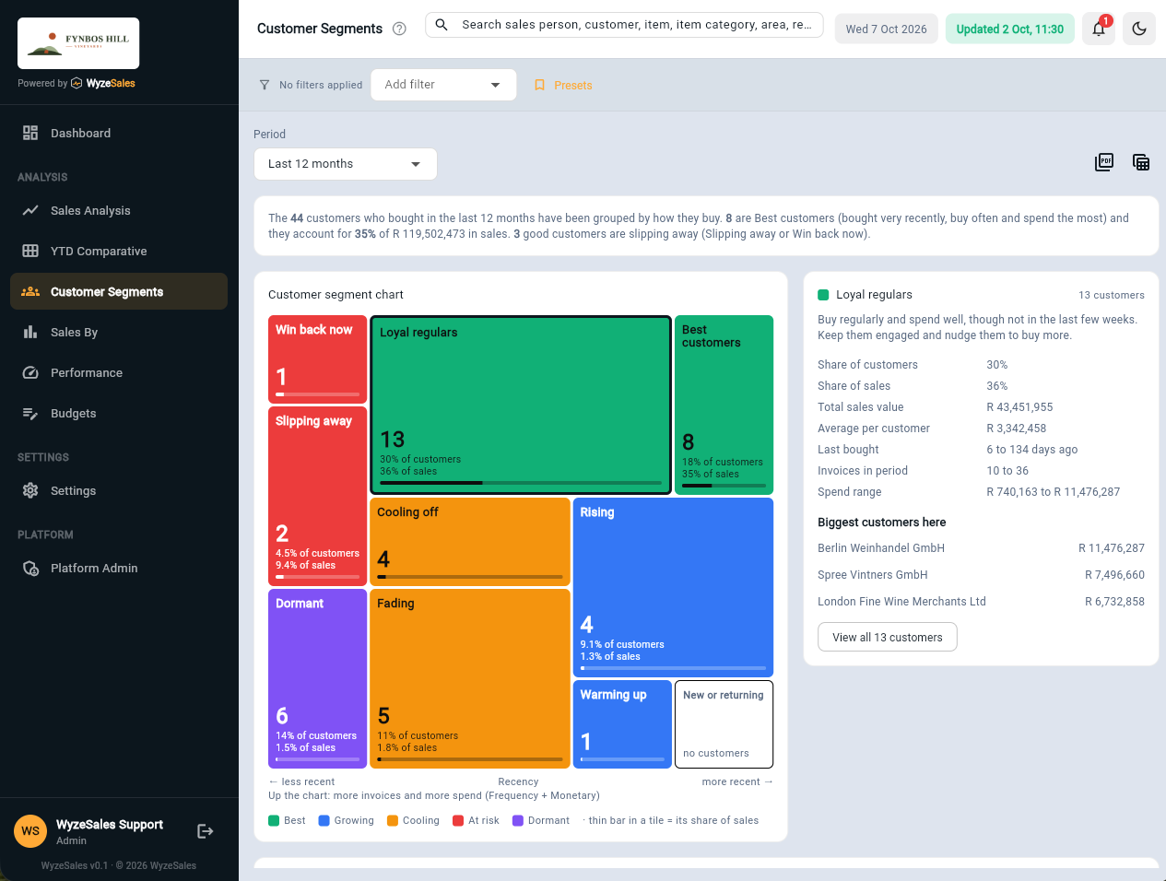Click the Wed 7 Oct 2026 date chip

(886, 29)
